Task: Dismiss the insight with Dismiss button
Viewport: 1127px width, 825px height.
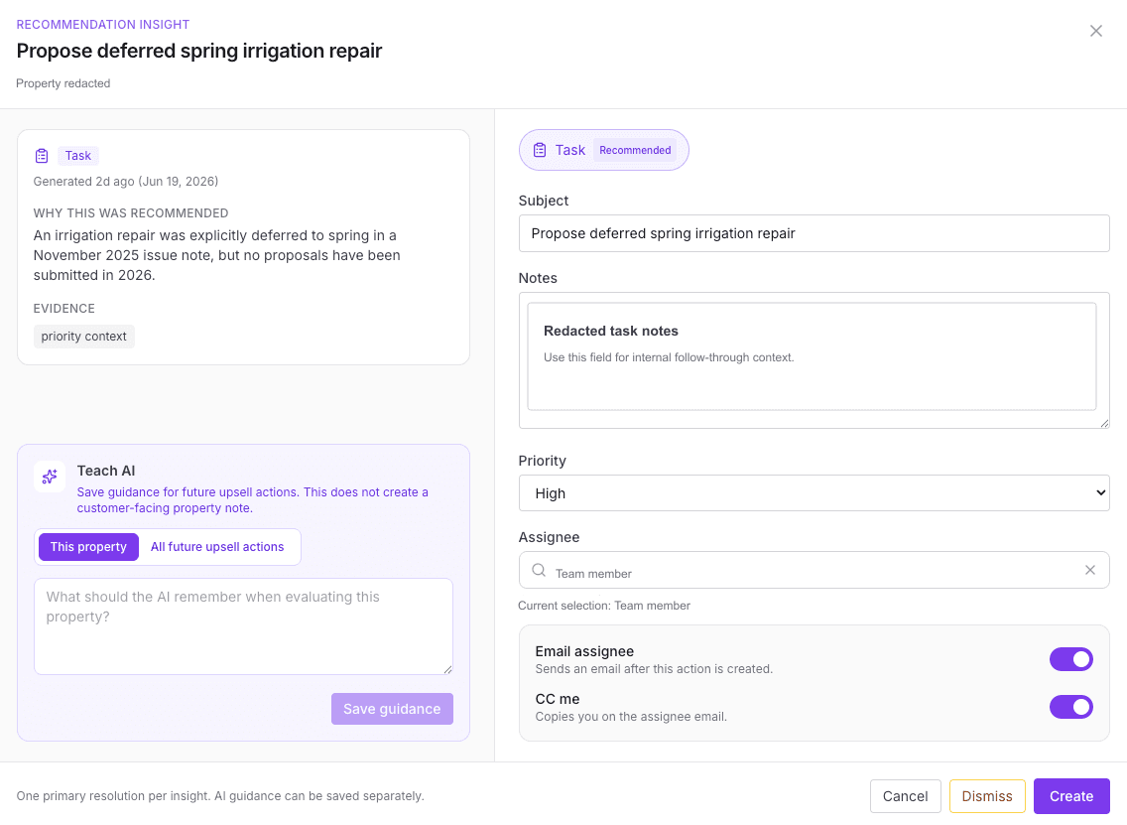Action: tap(987, 796)
